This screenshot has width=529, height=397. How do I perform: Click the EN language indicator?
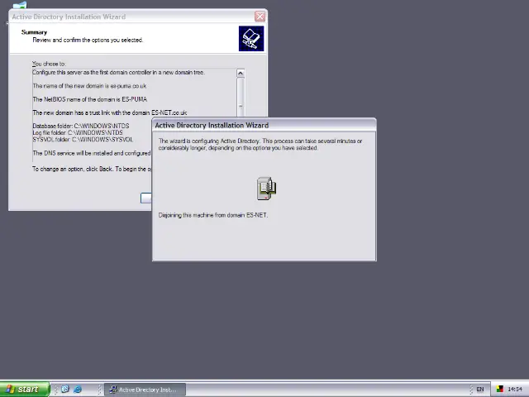[x=479, y=389]
